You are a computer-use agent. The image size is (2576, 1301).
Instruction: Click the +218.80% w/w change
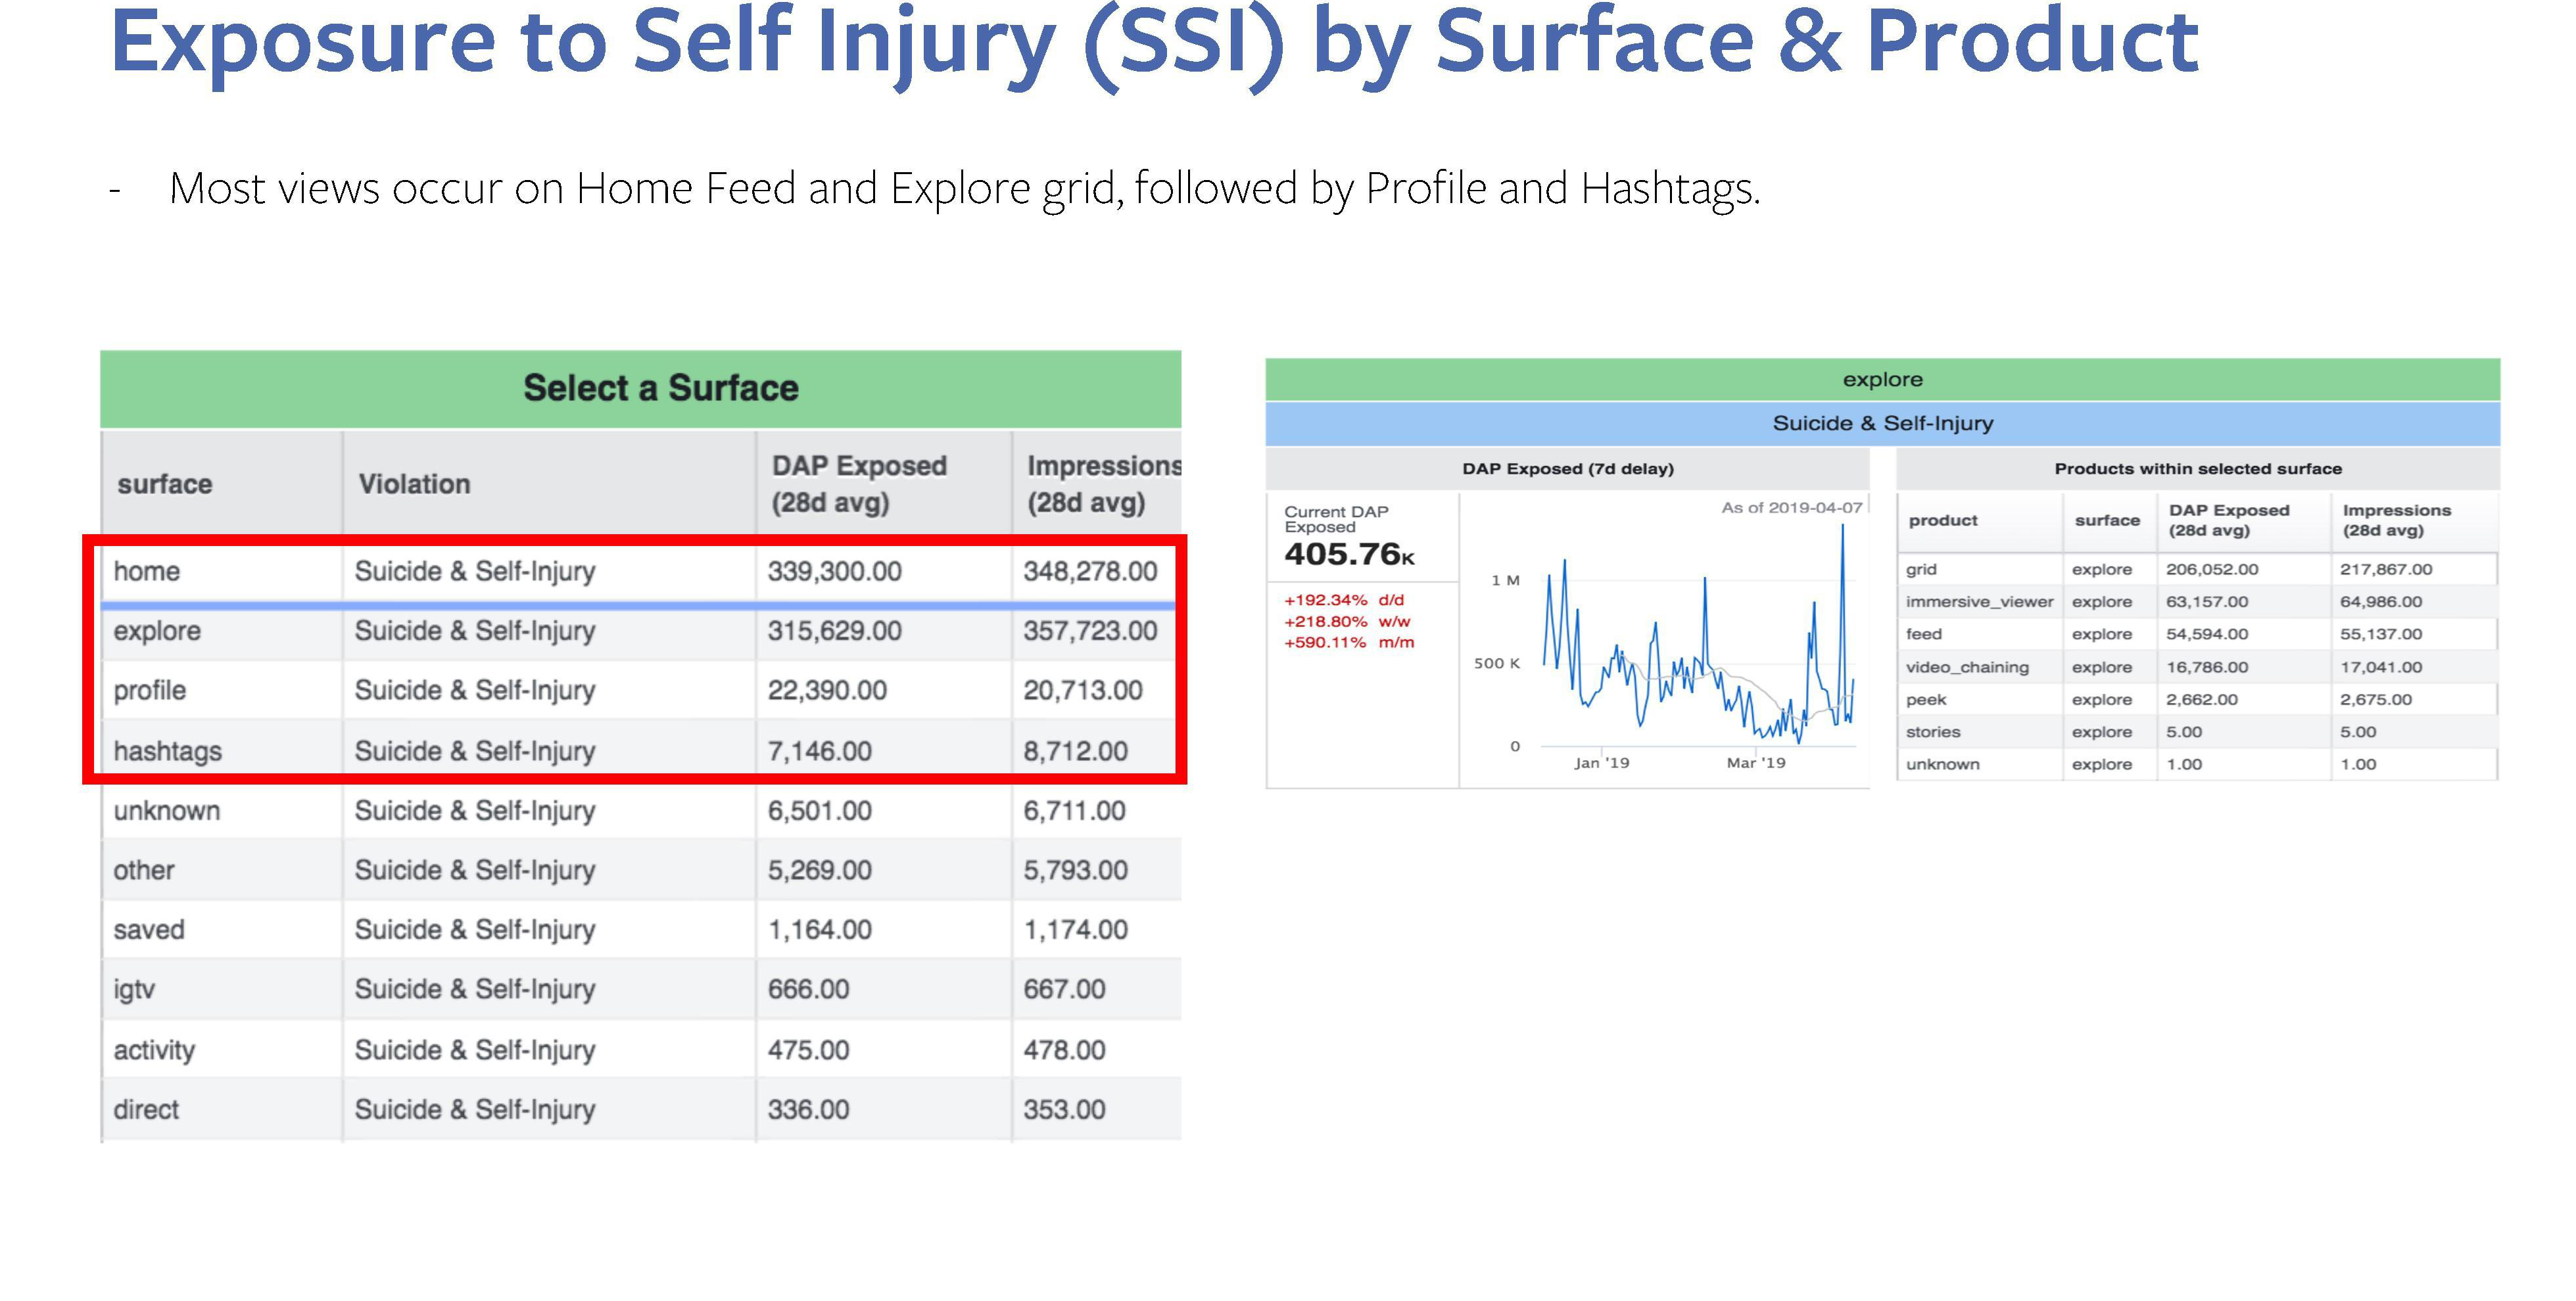1347,622
